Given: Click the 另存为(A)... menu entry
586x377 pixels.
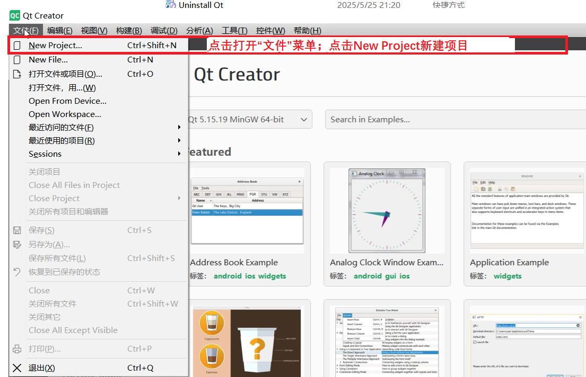Looking at the screenshot, I should (99, 245).
